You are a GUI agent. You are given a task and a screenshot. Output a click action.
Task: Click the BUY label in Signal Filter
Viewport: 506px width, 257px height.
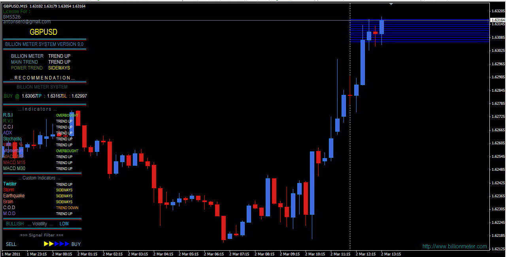point(76,244)
